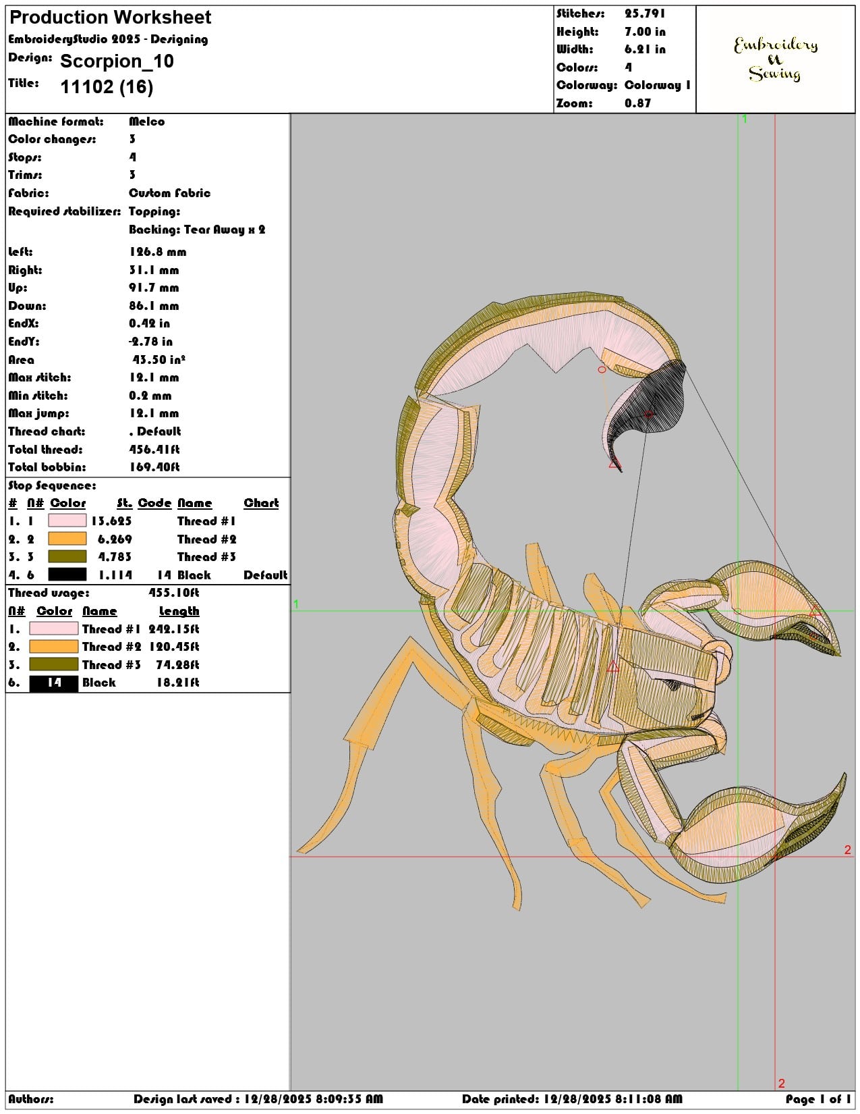Image resolution: width=860 pixels, height=1114 pixels.
Task: Click the orange Thread #2 swatch in Stop Sequence
Action: (x=67, y=539)
